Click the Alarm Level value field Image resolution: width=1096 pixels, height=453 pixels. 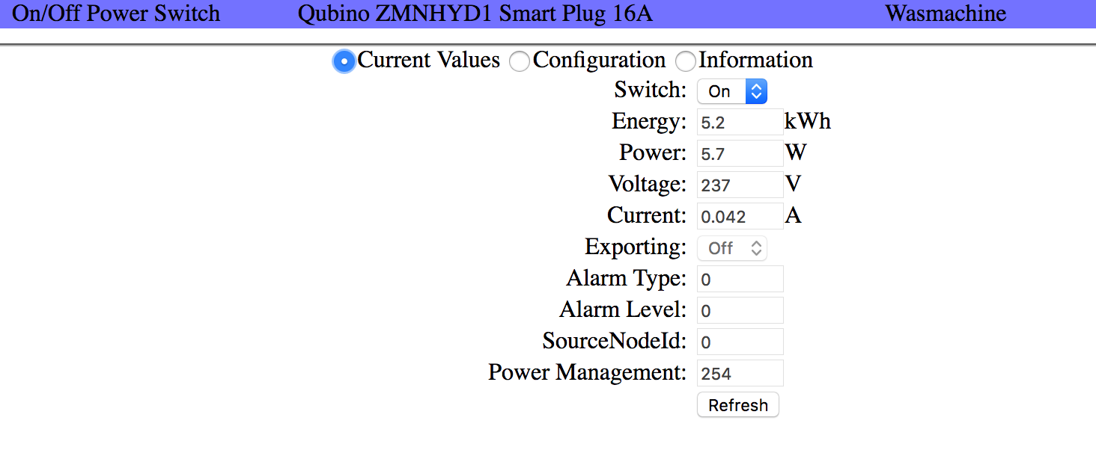point(740,311)
